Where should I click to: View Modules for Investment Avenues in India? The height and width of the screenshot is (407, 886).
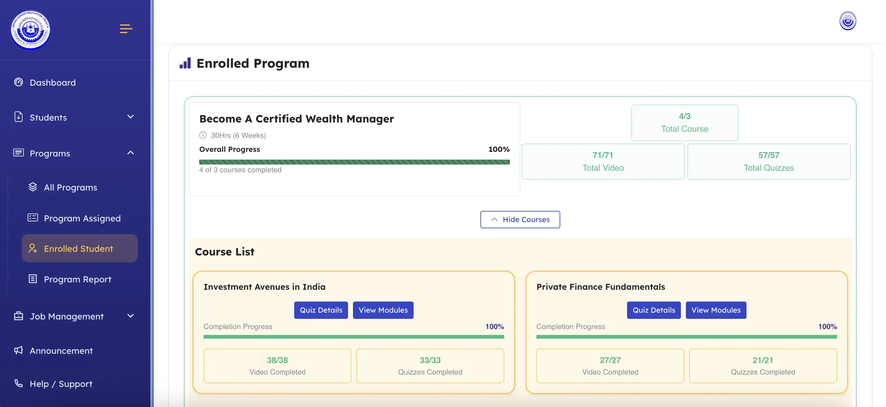coord(383,310)
